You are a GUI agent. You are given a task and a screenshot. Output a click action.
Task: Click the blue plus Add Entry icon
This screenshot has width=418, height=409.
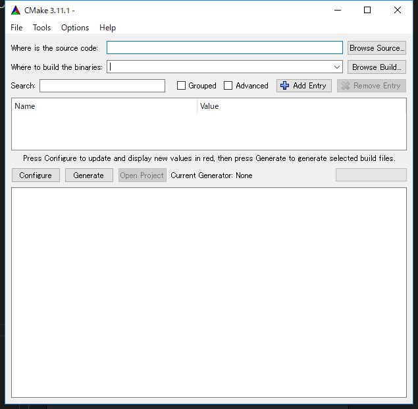point(284,86)
